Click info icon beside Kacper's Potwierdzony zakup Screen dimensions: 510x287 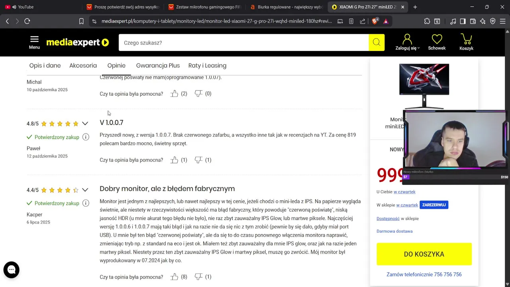point(86,203)
